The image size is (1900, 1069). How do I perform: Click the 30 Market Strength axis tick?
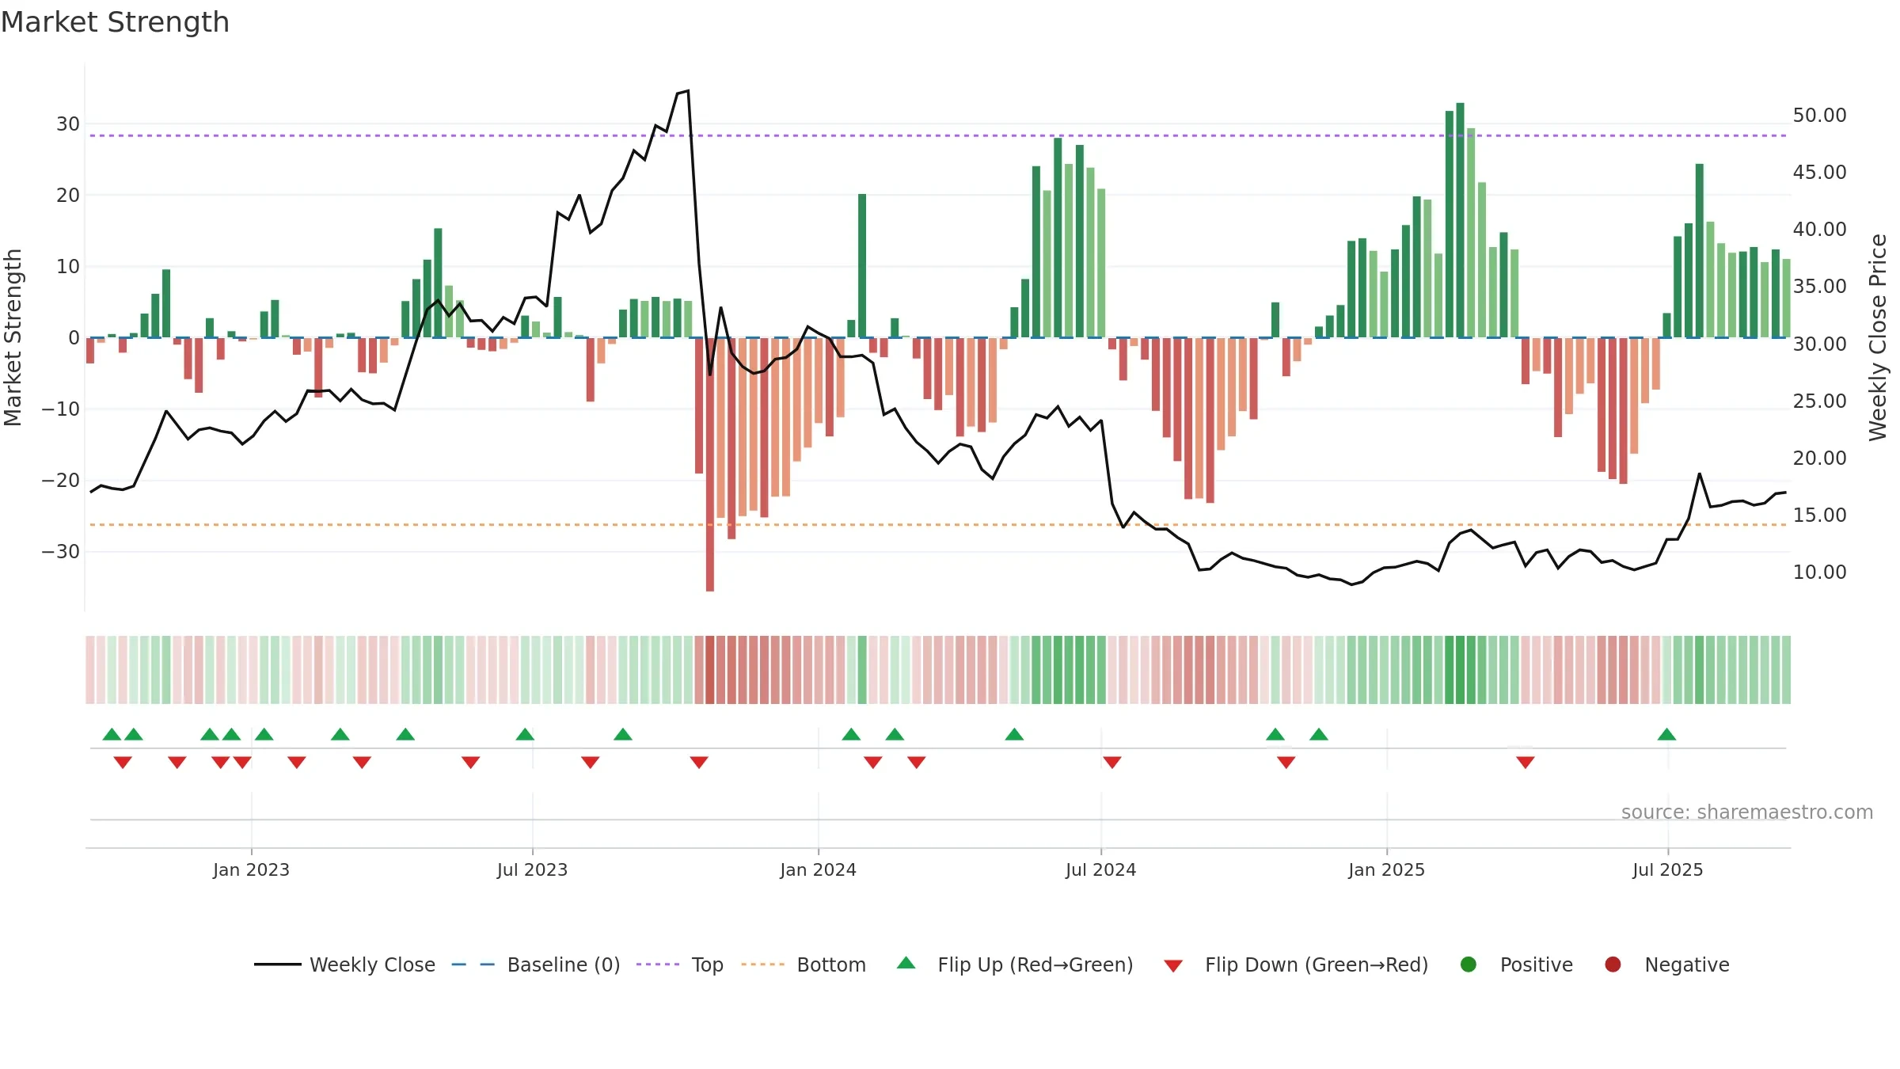[67, 124]
